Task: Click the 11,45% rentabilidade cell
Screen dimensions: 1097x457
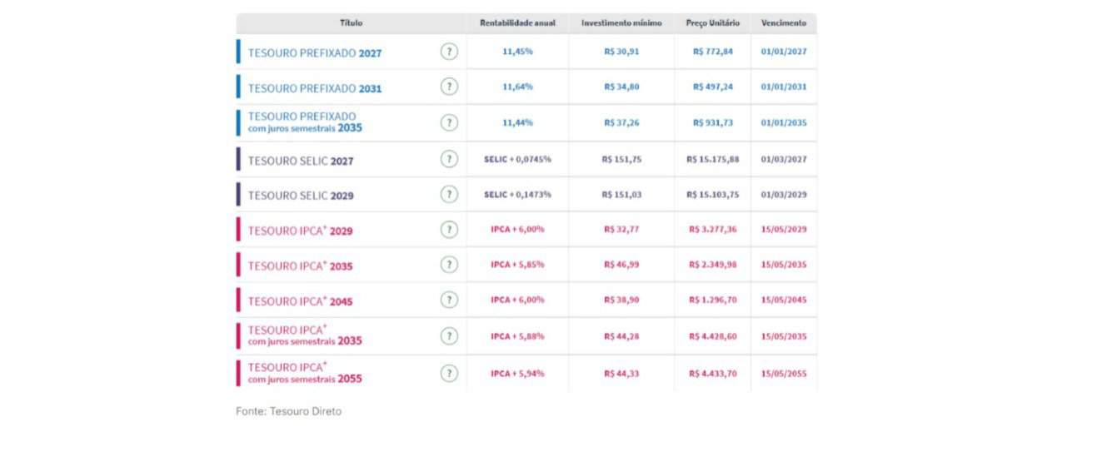Action: coord(517,52)
